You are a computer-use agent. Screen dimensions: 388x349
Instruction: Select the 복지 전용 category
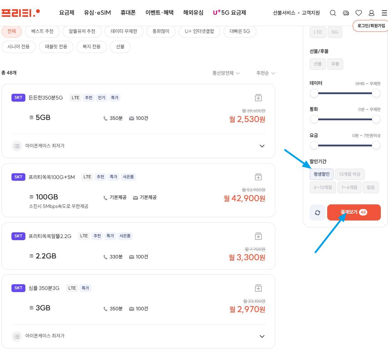[x=92, y=47]
